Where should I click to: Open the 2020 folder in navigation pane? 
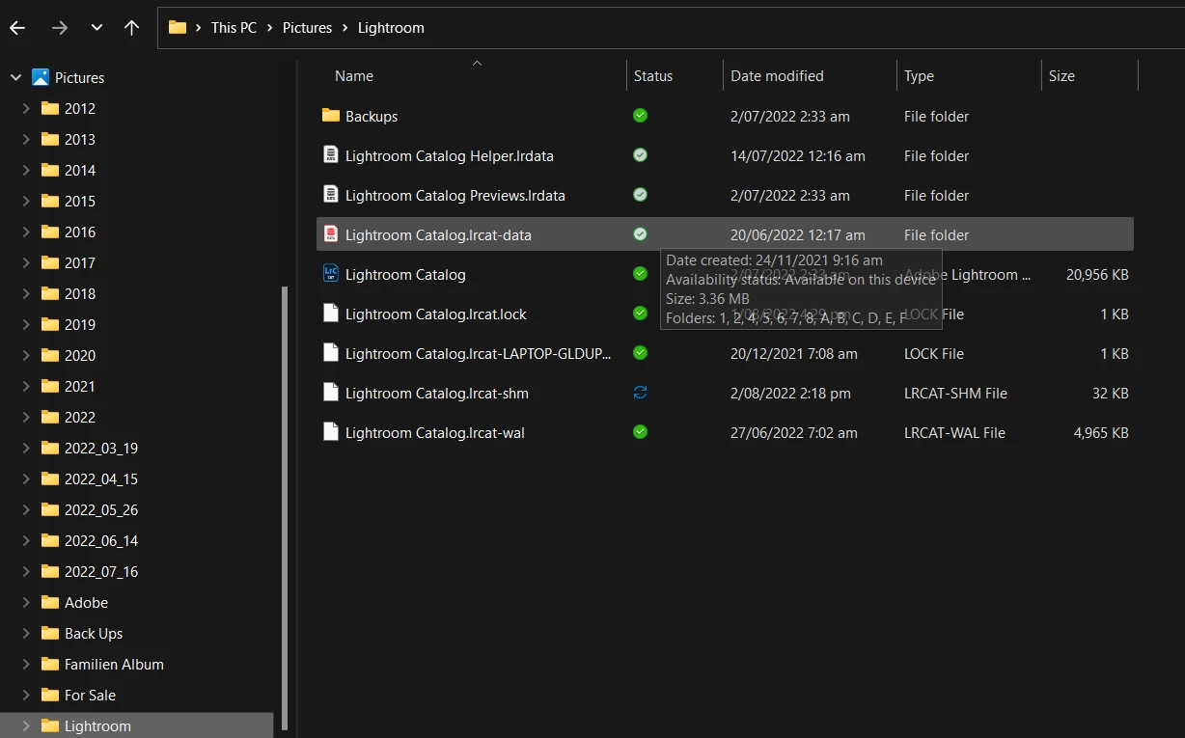[79, 356]
